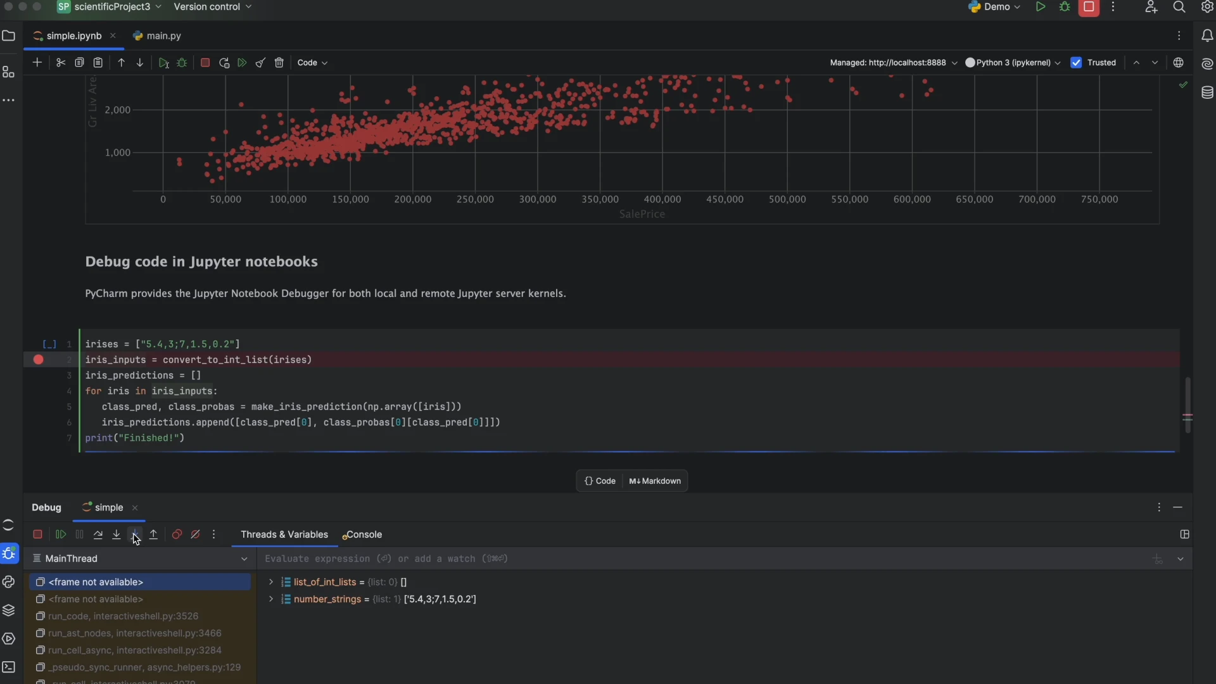Screen dimensions: 1216x684
Task: Open the Demo run configuration dropdown
Action: pos(994,7)
